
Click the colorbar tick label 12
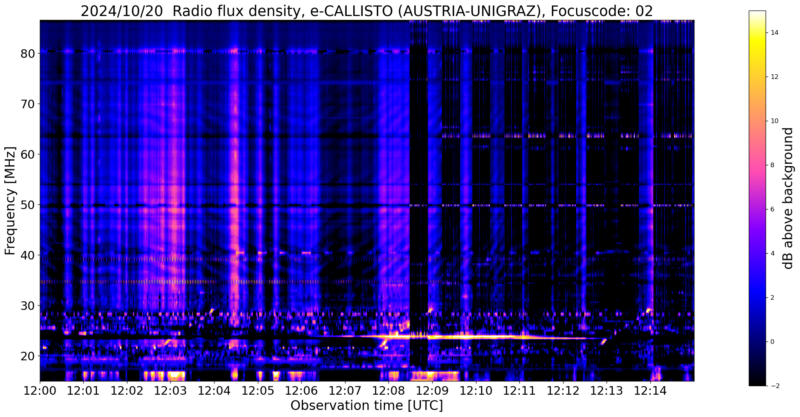(774, 77)
